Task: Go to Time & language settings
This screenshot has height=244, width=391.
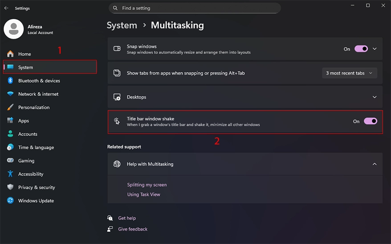Action: click(x=36, y=147)
